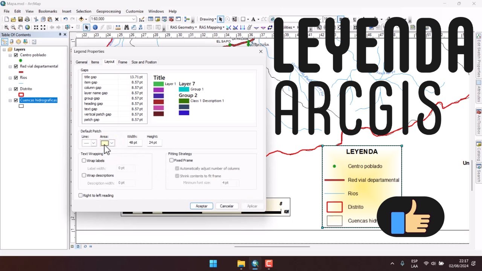Open the Editor toolbar icon next to scale
The height and width of the screenshot is (271, 482).
coord(142,19)
